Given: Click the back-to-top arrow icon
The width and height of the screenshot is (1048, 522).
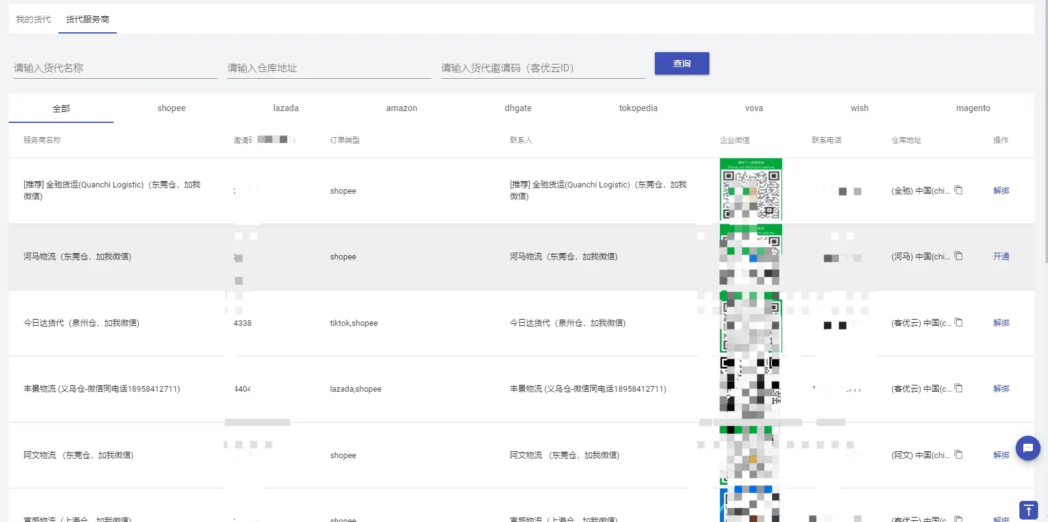Looking at the screenshot, I should click(x=1028, y=510).
